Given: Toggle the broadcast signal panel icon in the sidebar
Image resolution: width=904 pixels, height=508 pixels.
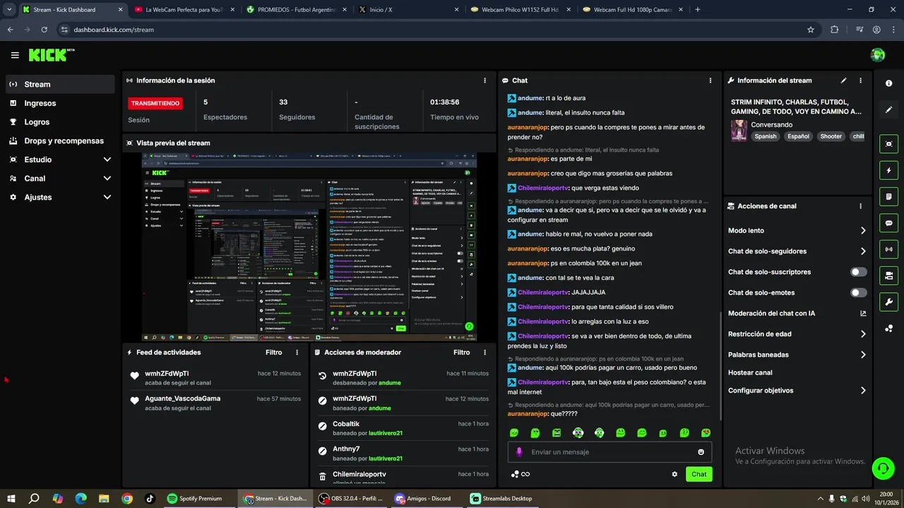Looking at the screenshot, I should coord(888,249).
